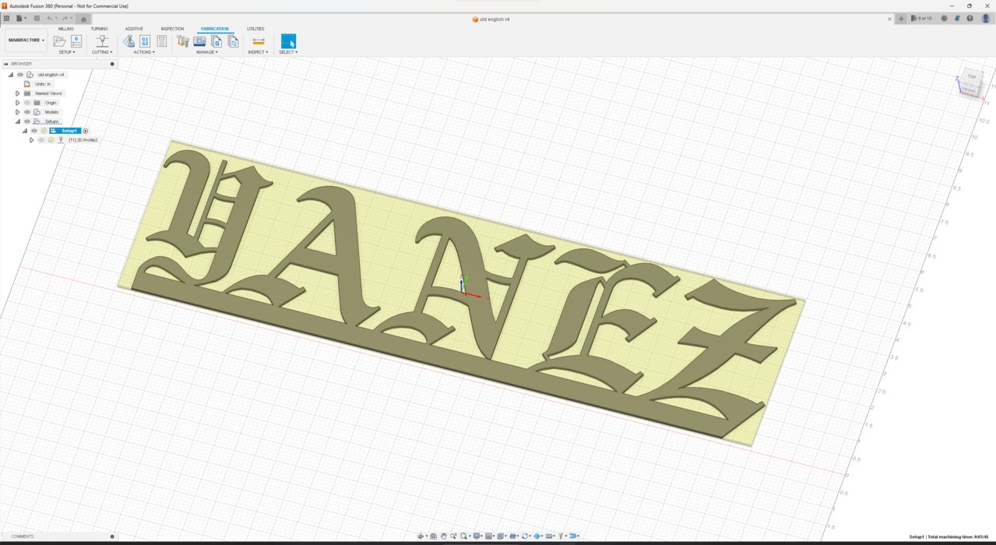Select the 2D Profile cutting tool
The width and height of the screenshot is (996, 545).
(101, 41)
